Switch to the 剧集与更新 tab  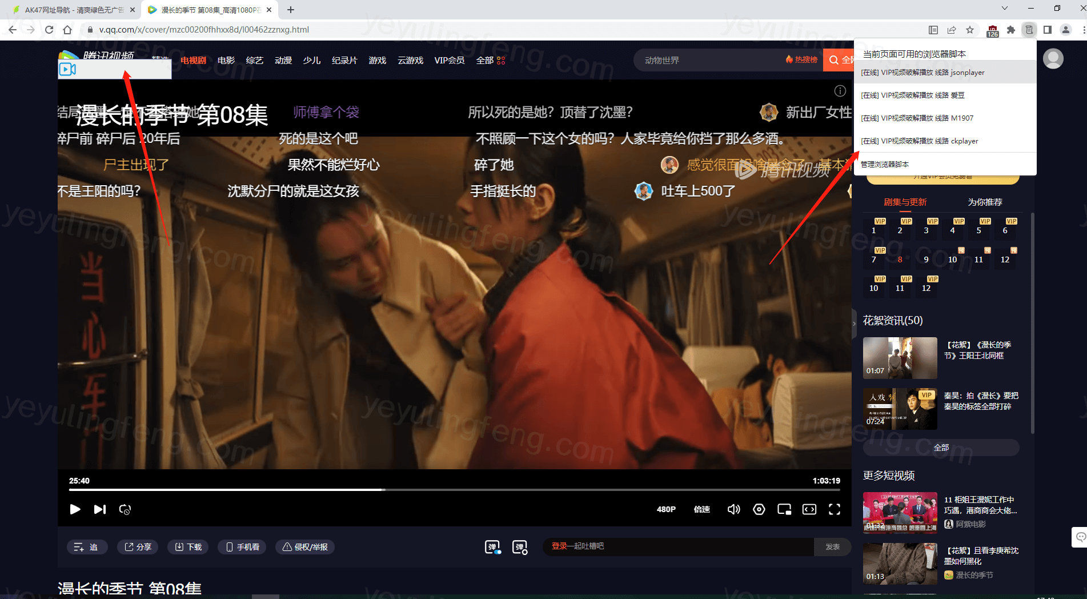point(905,202)
